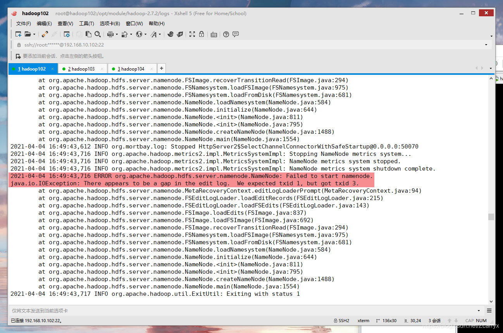Expand the open-session folder dropdown arrow
Viewport: 503px width, 333px height.
[34, 35]
